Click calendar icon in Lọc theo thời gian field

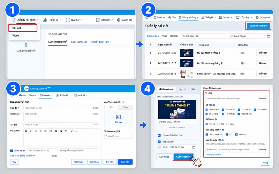click(269, 36)
